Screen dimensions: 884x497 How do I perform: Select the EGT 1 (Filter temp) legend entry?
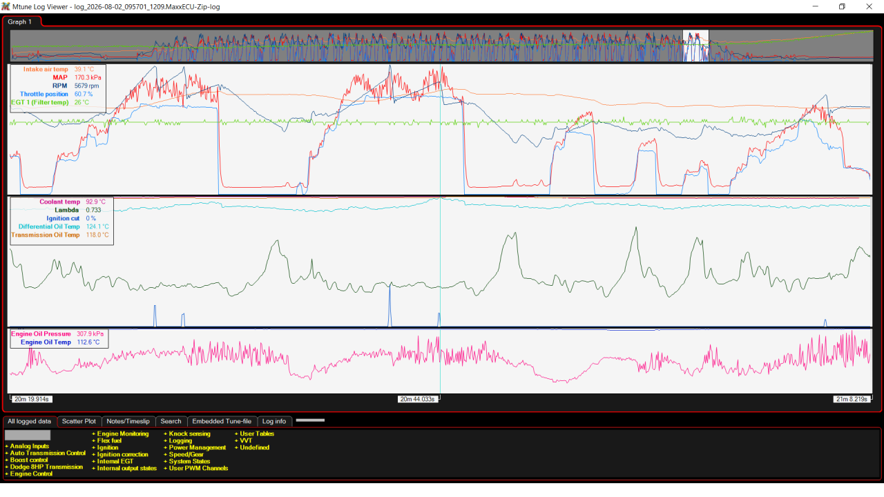click(x=40, y=102)
